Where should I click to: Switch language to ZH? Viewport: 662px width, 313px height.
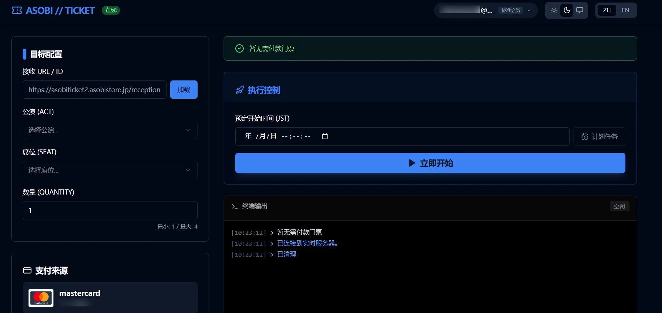[607, 10]
